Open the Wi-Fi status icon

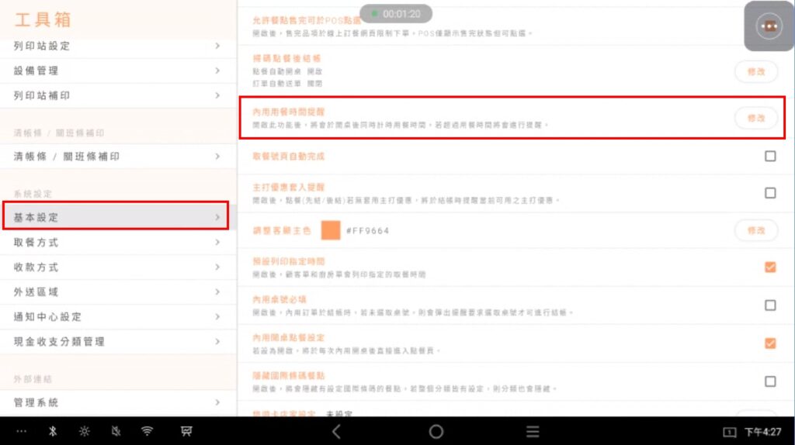(147, 431)
